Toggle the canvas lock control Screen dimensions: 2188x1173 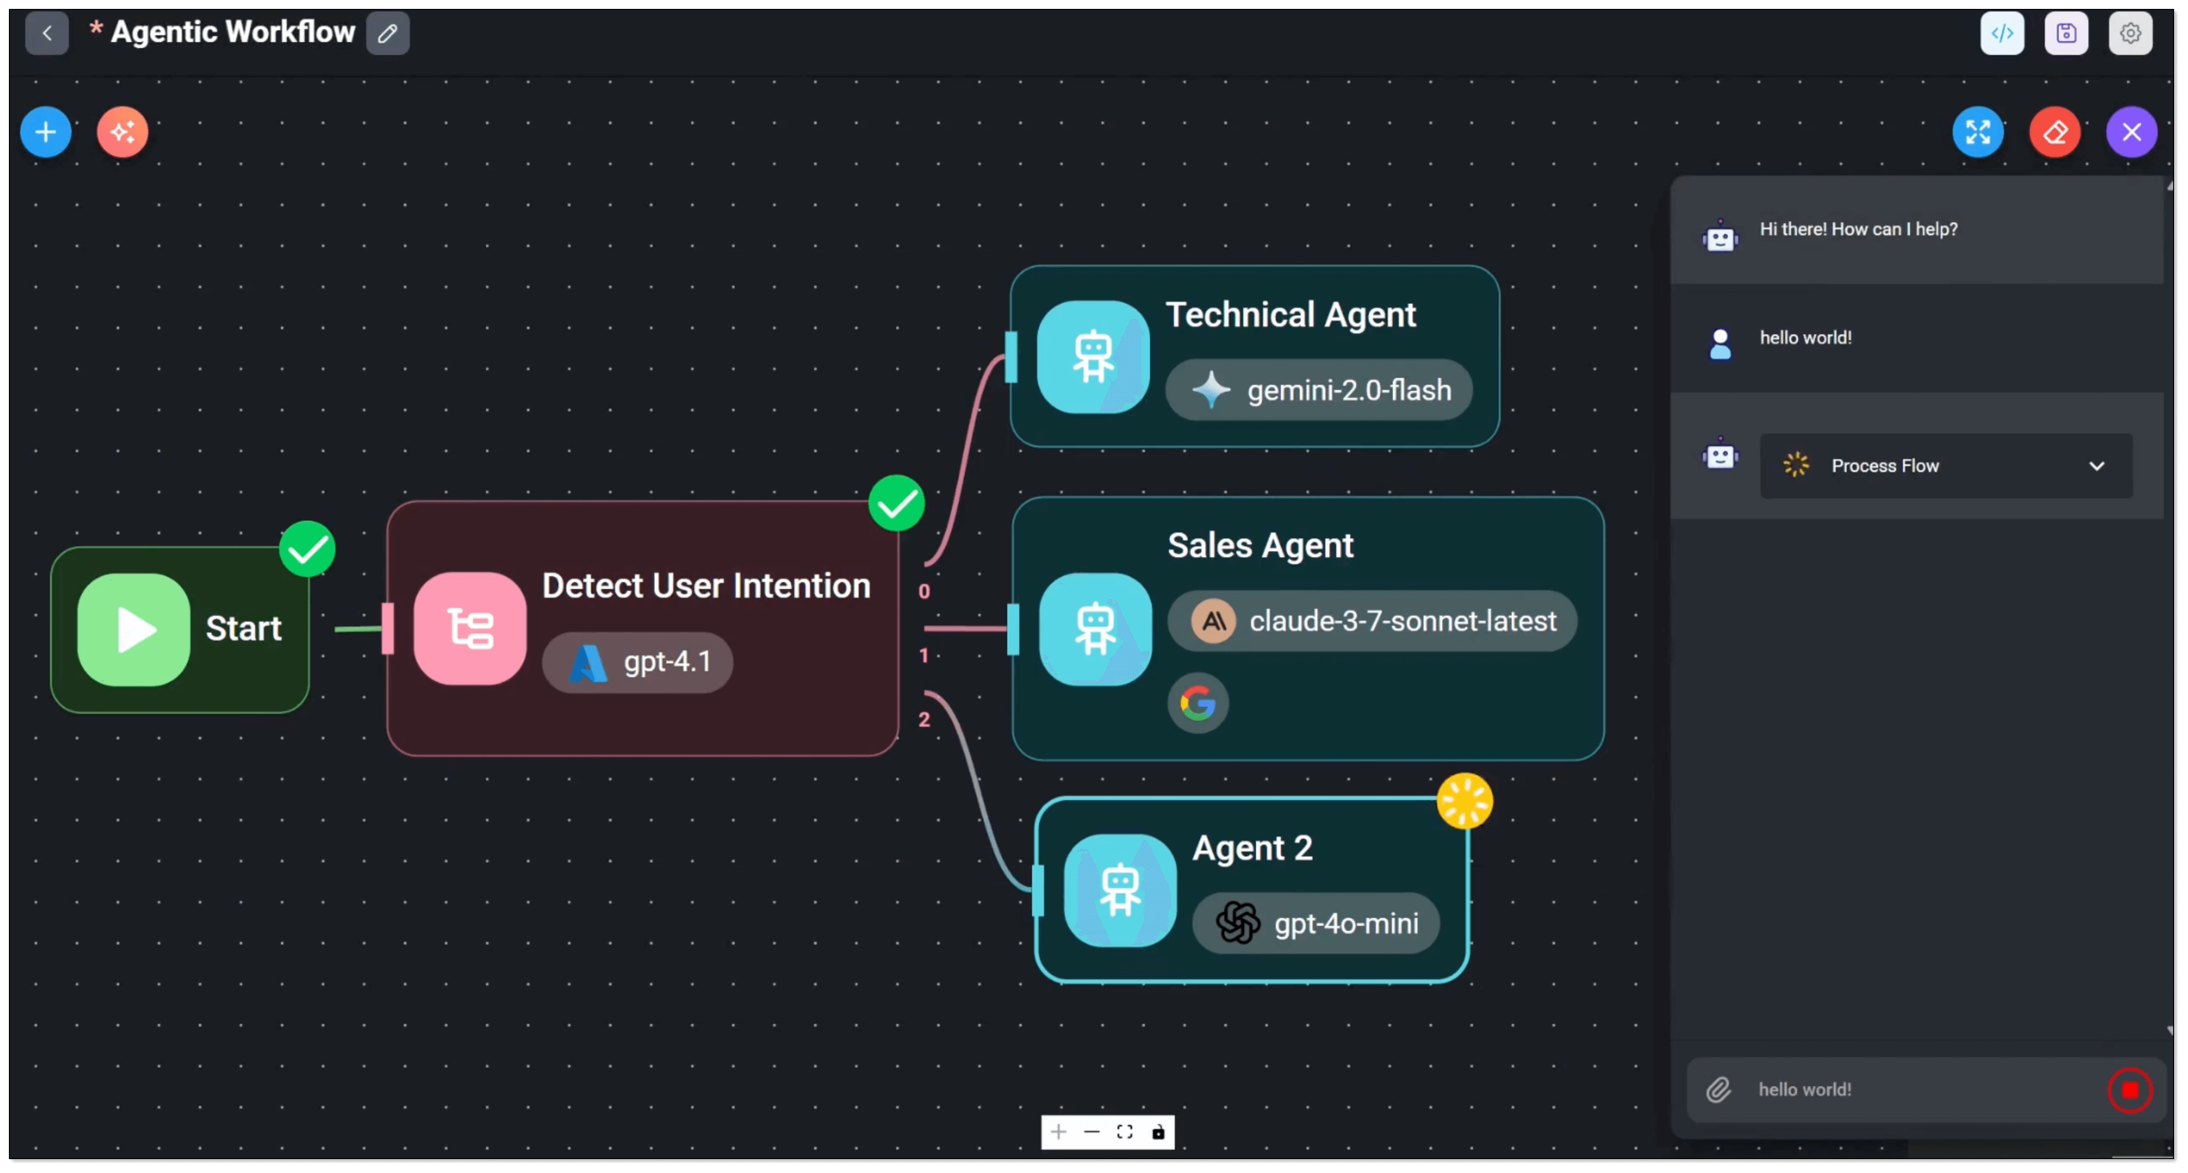point(1158,1132)
